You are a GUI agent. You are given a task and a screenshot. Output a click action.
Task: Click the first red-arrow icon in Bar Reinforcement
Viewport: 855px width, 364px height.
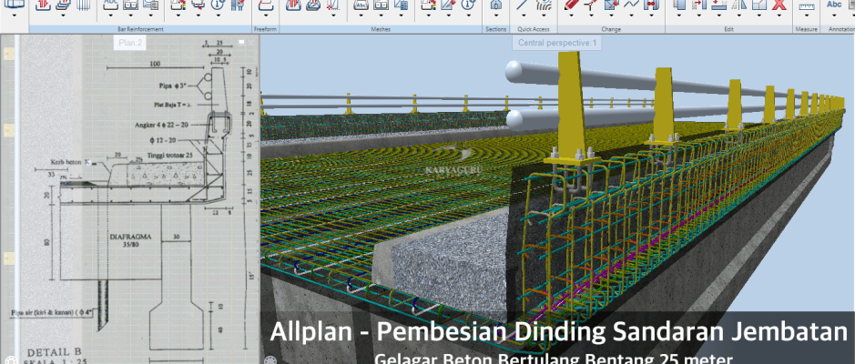[x=43, y=5]
